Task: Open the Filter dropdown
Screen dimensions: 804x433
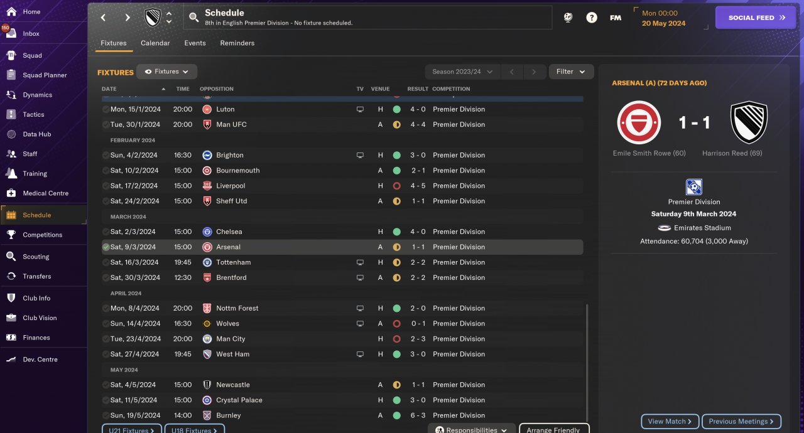Action: (x=571, y=72)
